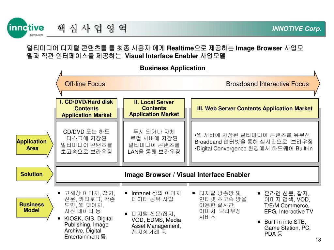Select the Web Server Contents Application Market box
The height and width of the screenshot is (250, 334).
click(x=255, y=108)
